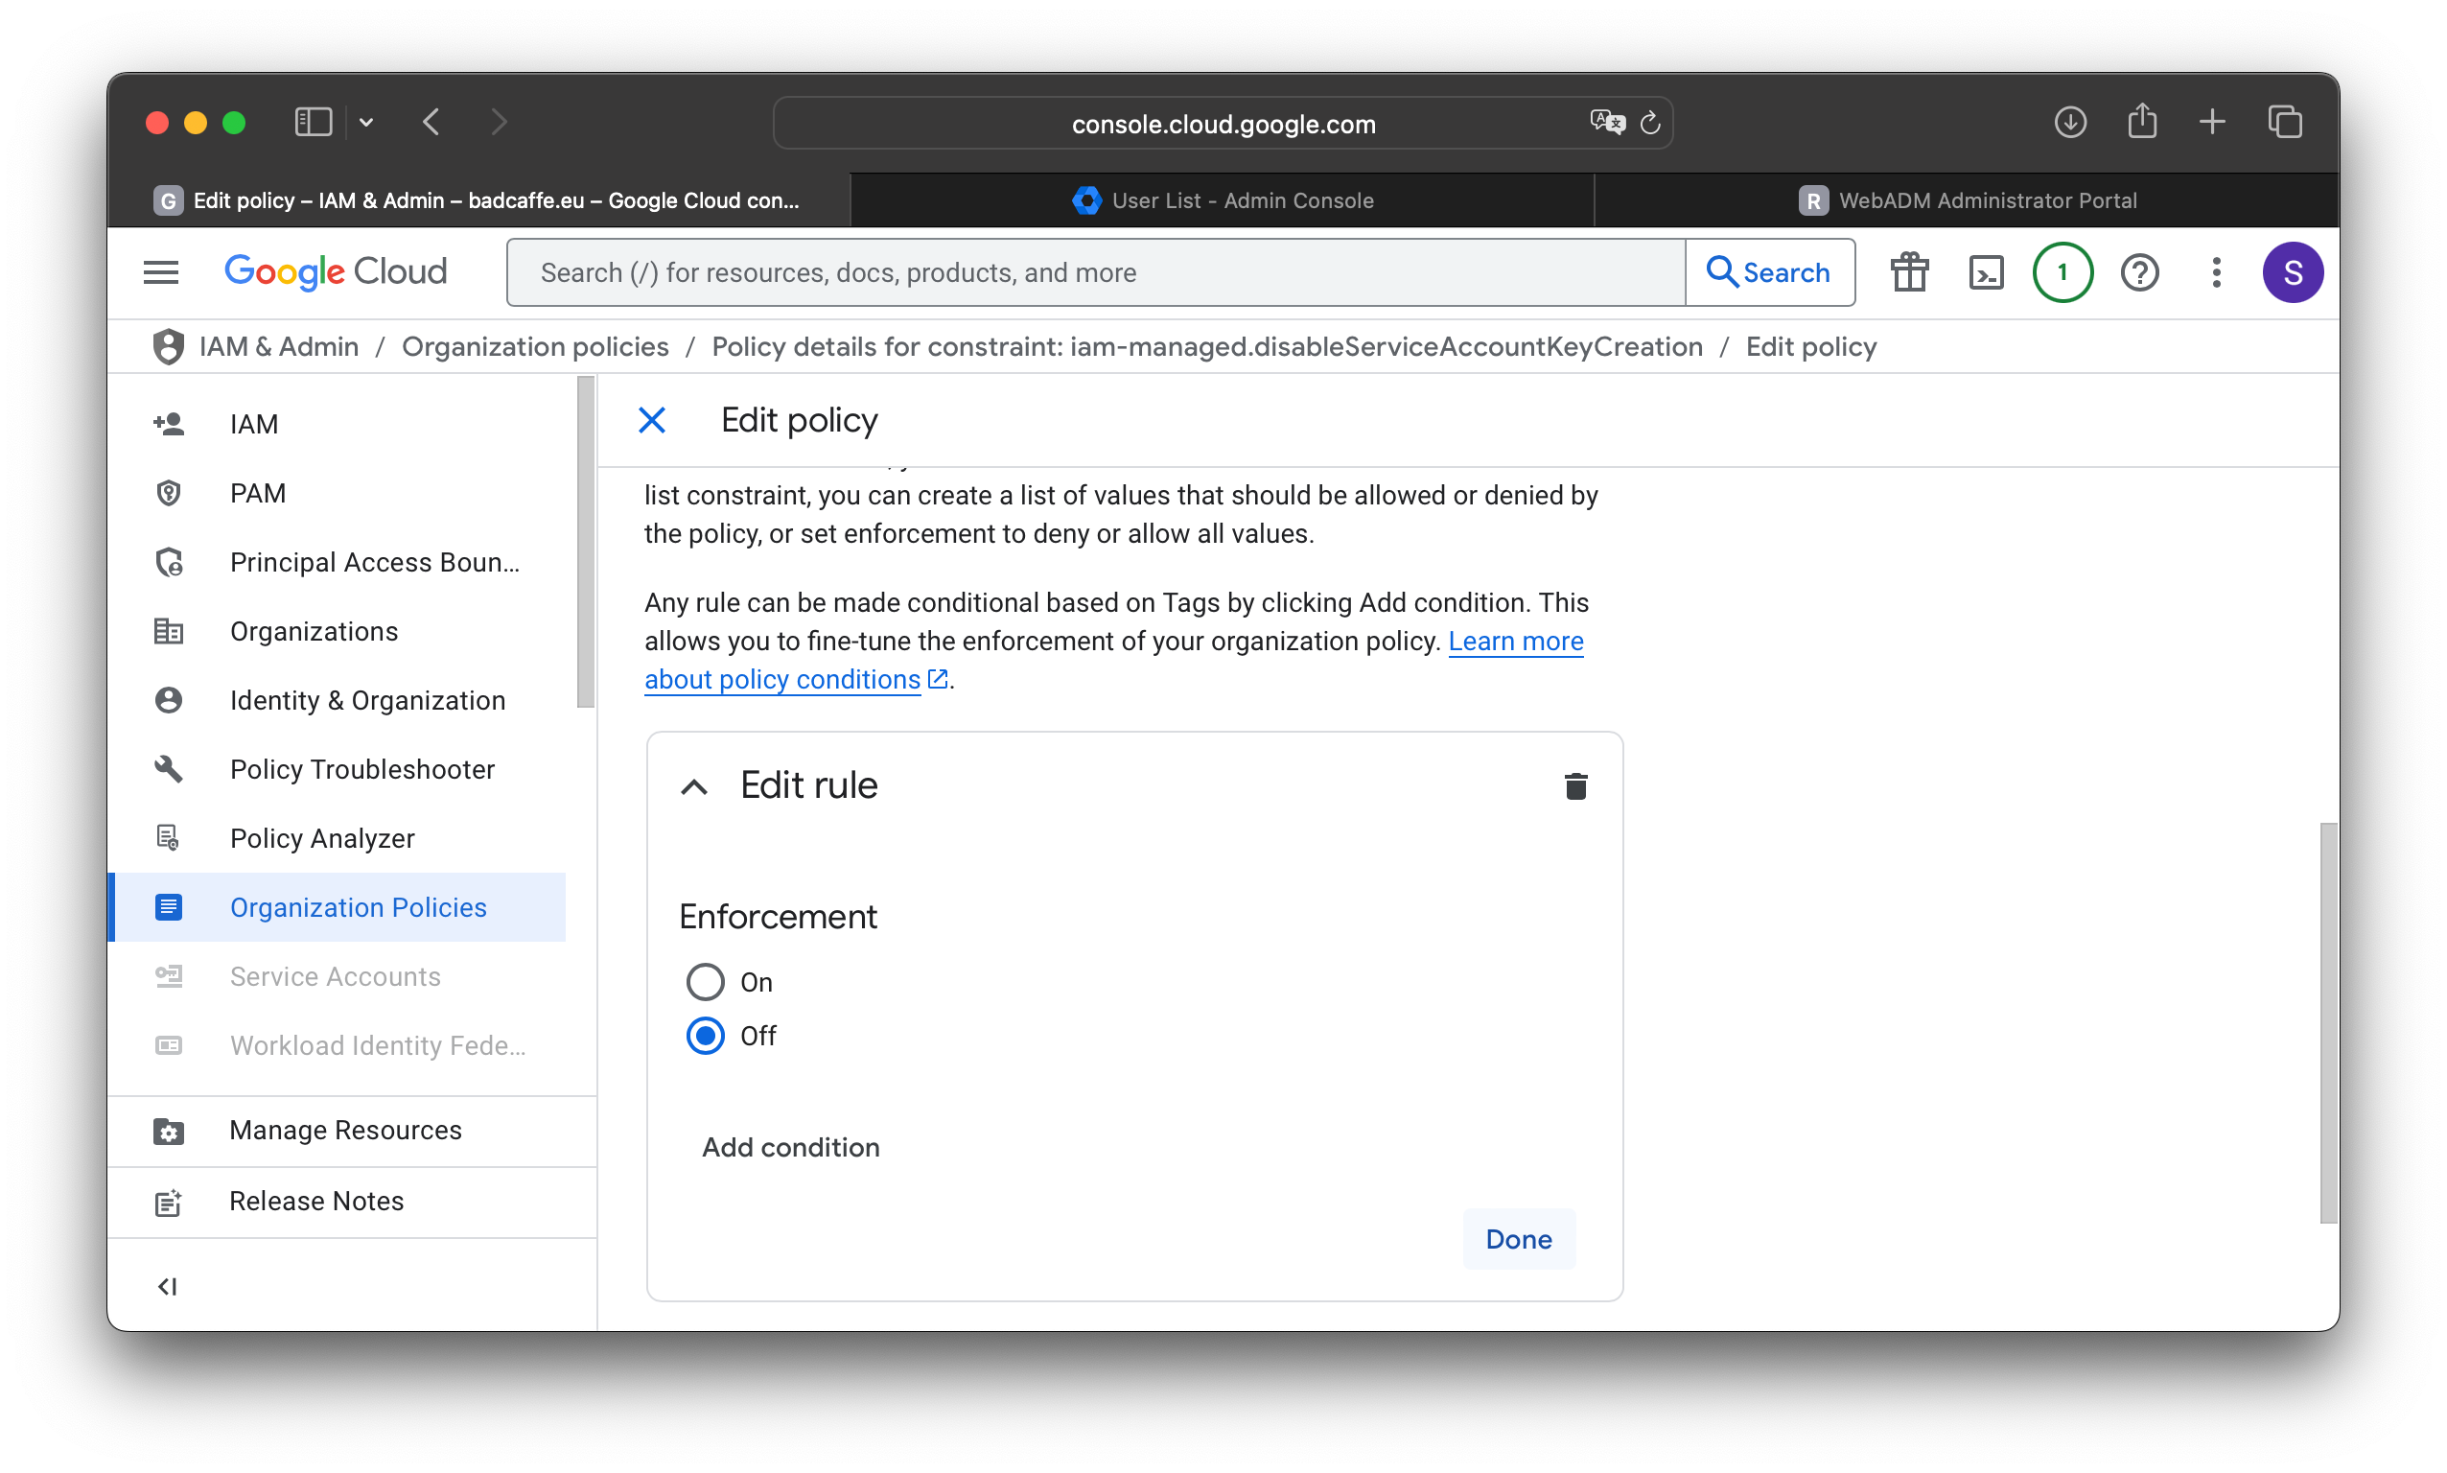Select enforcement Off radio button
Screen dimensions: 2447x1473
705,1036
